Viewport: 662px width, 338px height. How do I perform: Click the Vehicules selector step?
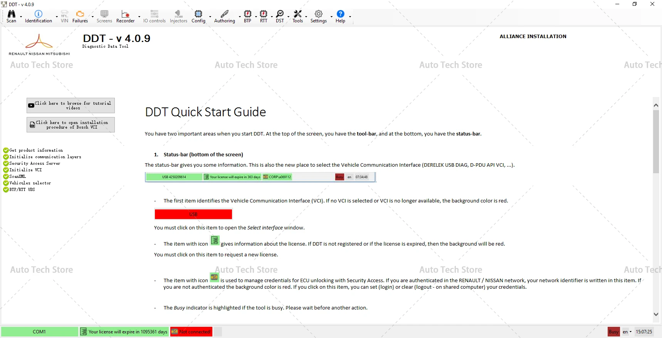click(x=27, y=183)
